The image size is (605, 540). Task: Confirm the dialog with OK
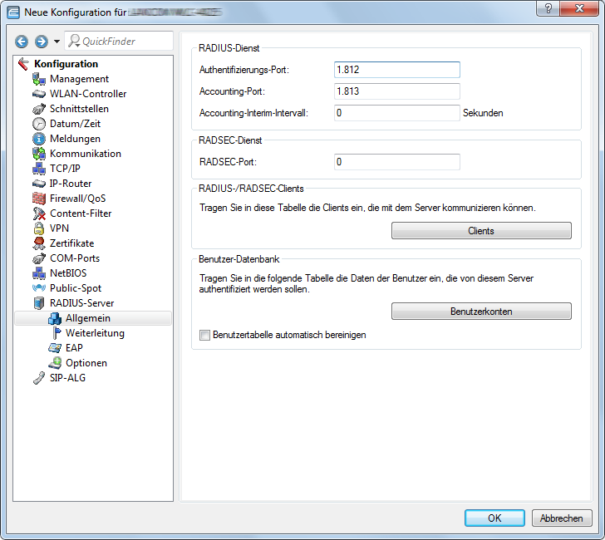(x=494, y=518)
